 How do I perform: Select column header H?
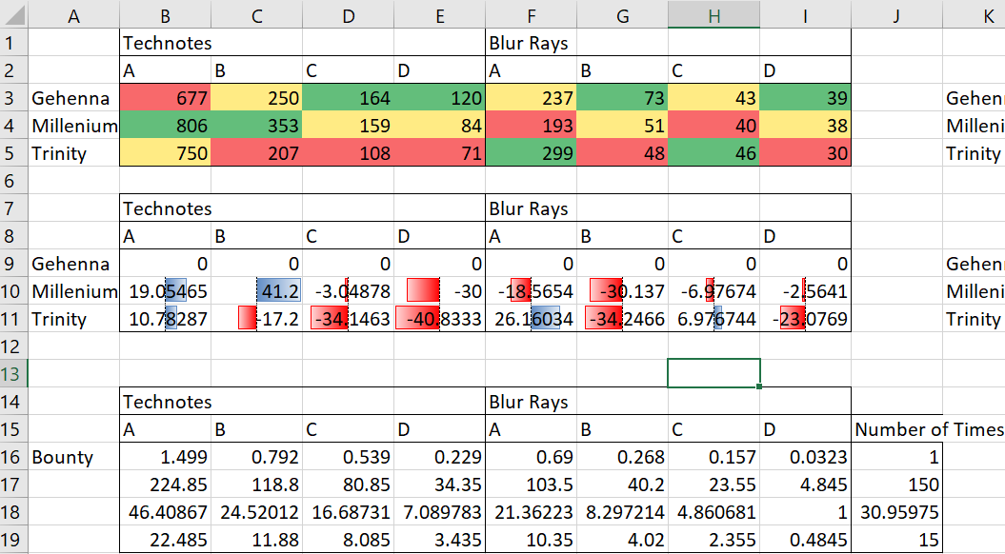[714, 14]
